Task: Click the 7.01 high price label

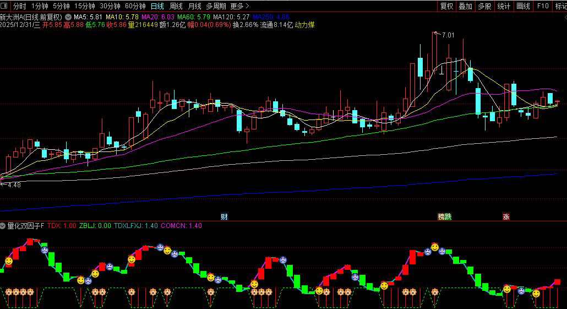Action: (448, 35)
